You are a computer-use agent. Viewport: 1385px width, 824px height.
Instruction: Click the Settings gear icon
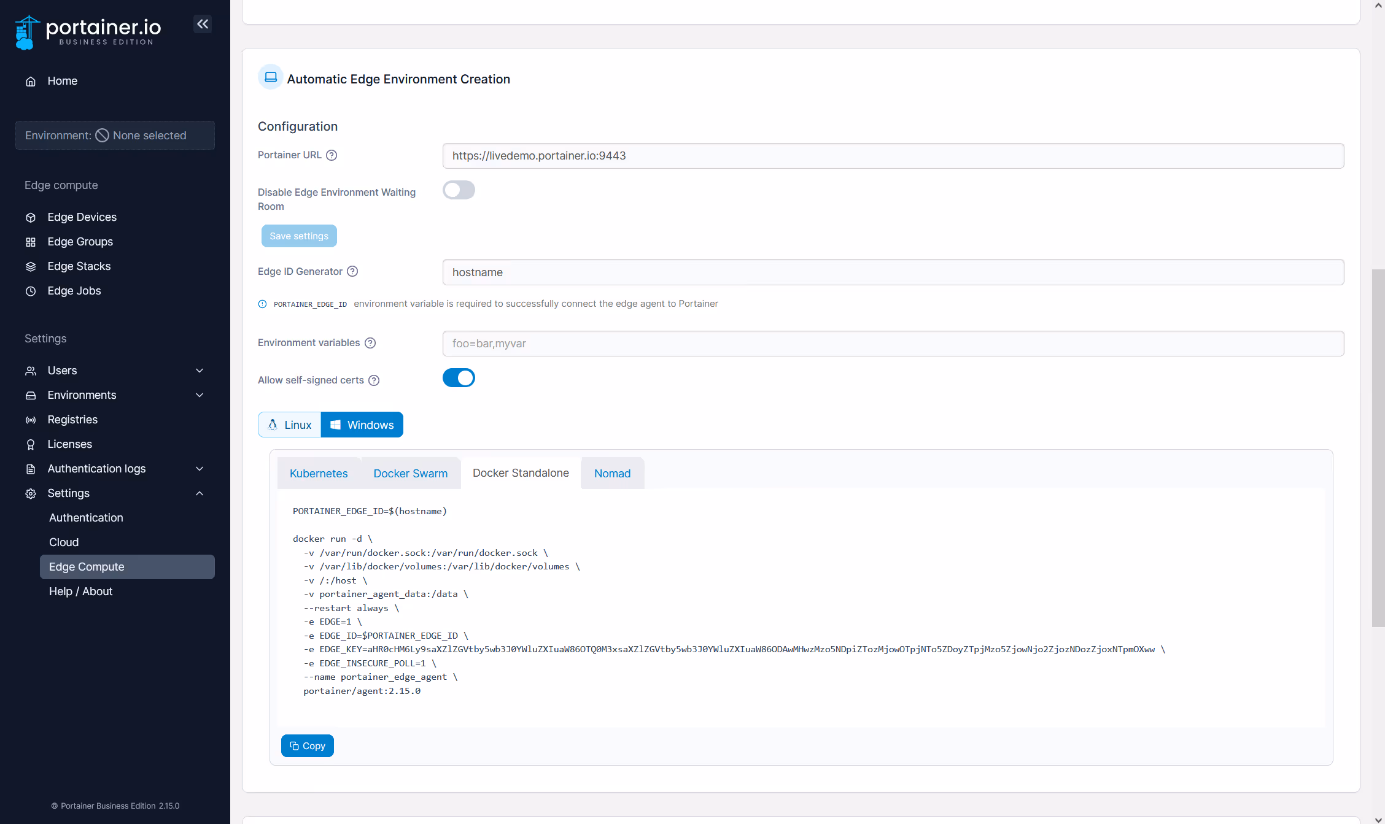point(31,493)
